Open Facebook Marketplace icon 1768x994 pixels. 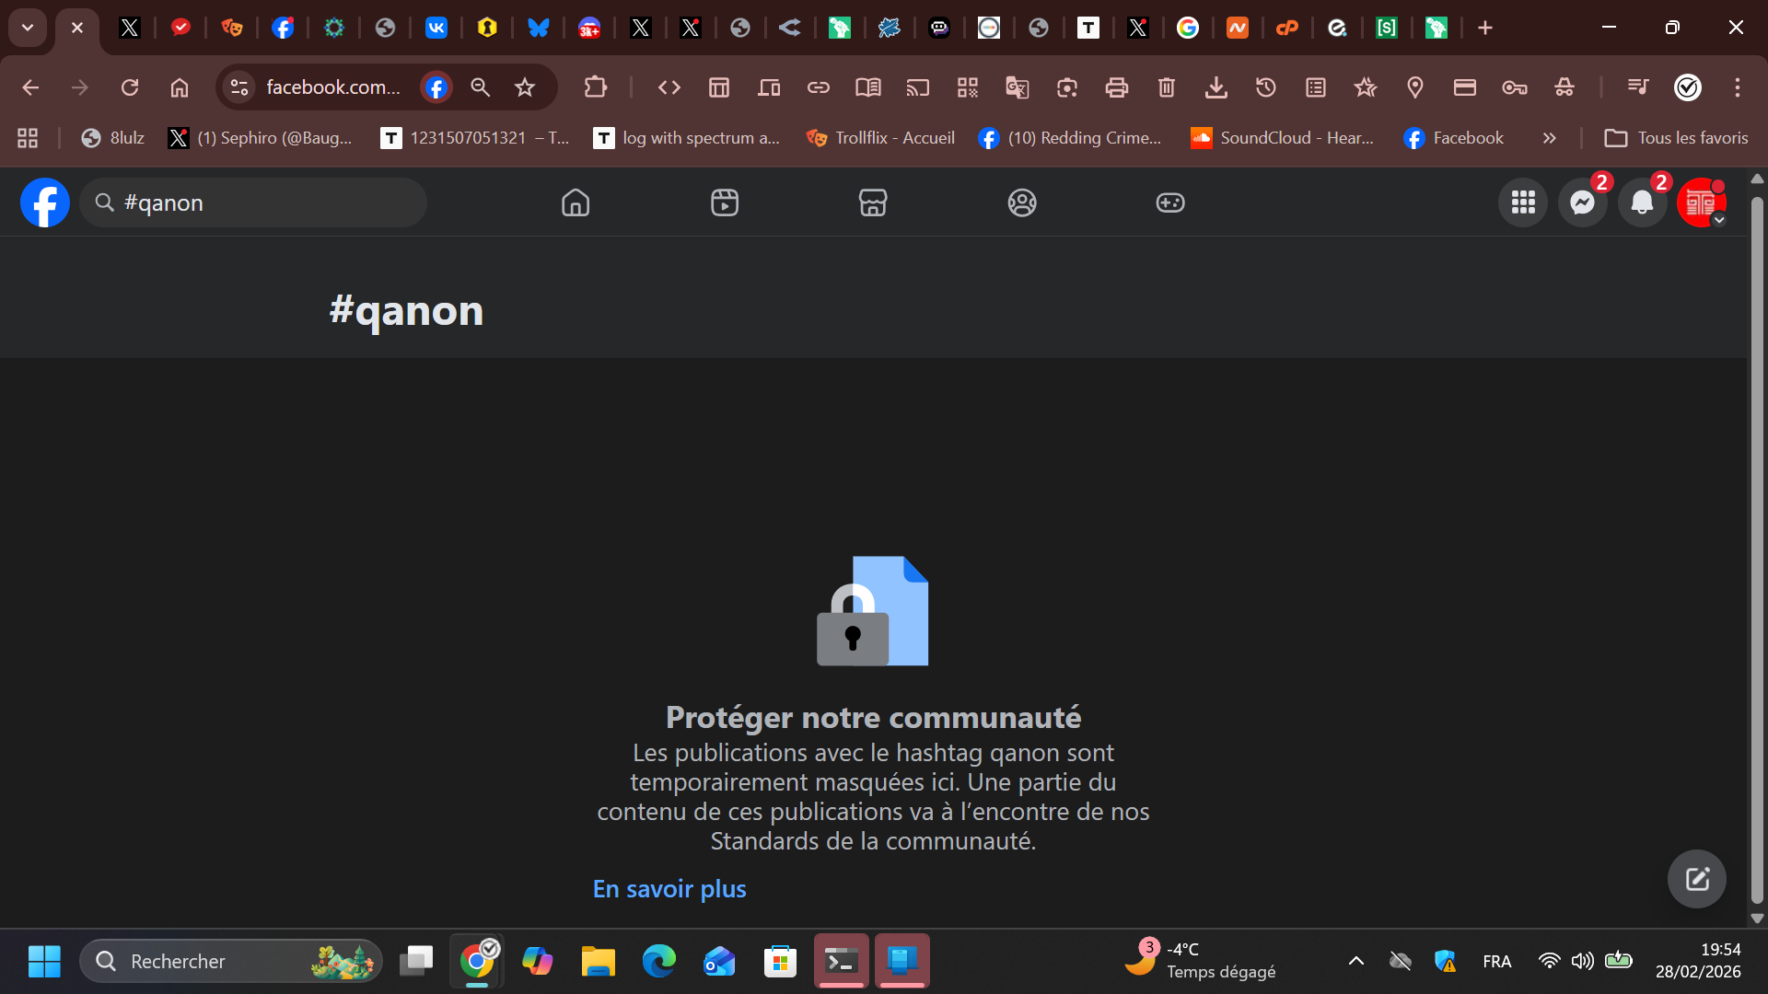(x=873, y=202)
